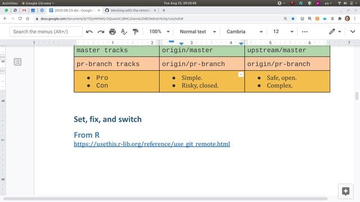
Task: Reload the current page
Action: tap(20, 19)
